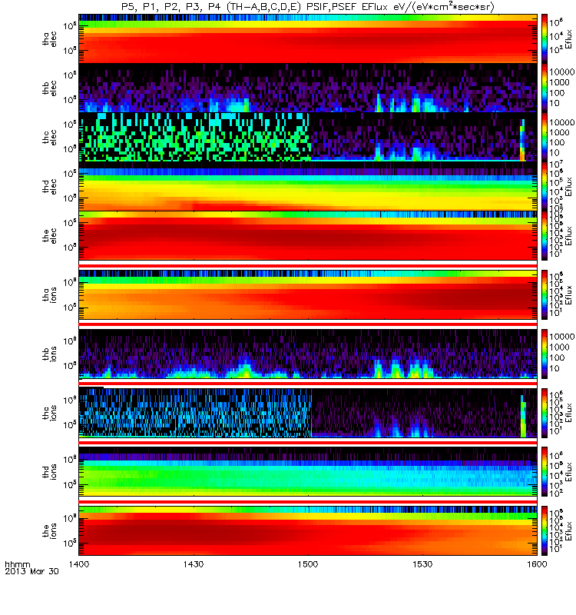
Task: Select the tha ions spectrogram panel
Action: pos(308,294)
